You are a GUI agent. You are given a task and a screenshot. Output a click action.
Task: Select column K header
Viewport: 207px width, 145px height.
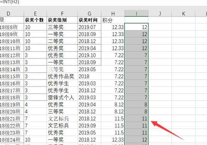click(183, 13)
